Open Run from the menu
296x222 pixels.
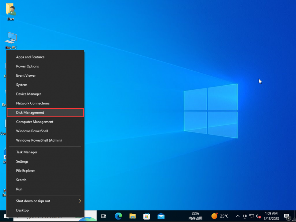point(45,189)
